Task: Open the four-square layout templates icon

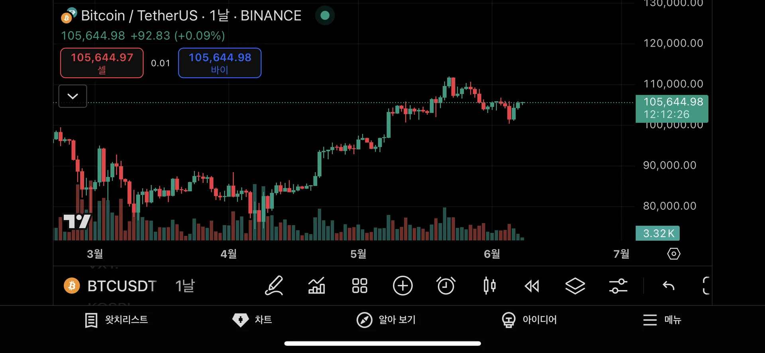Action: 359,286
